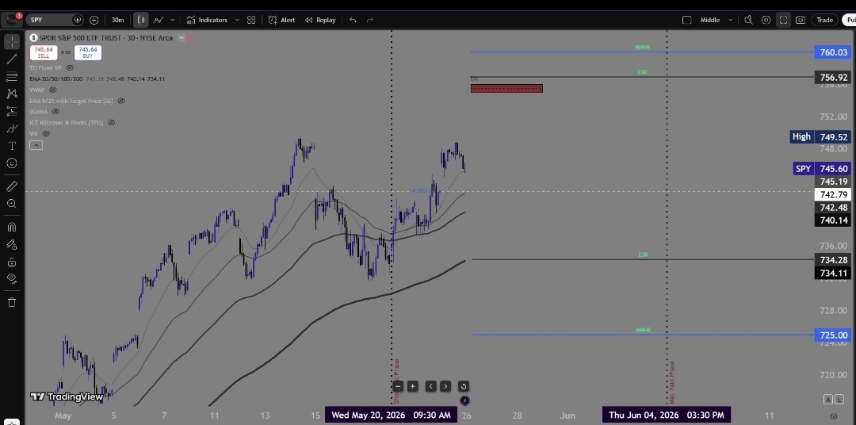This screenshot has width=856, height=425.
Task: Select the text annotation tool
Action: (x=11, y=146)
